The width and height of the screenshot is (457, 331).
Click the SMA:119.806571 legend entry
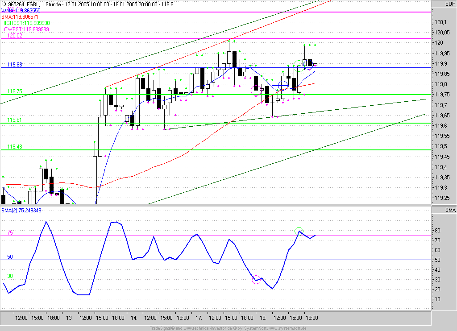click(20, 17)
